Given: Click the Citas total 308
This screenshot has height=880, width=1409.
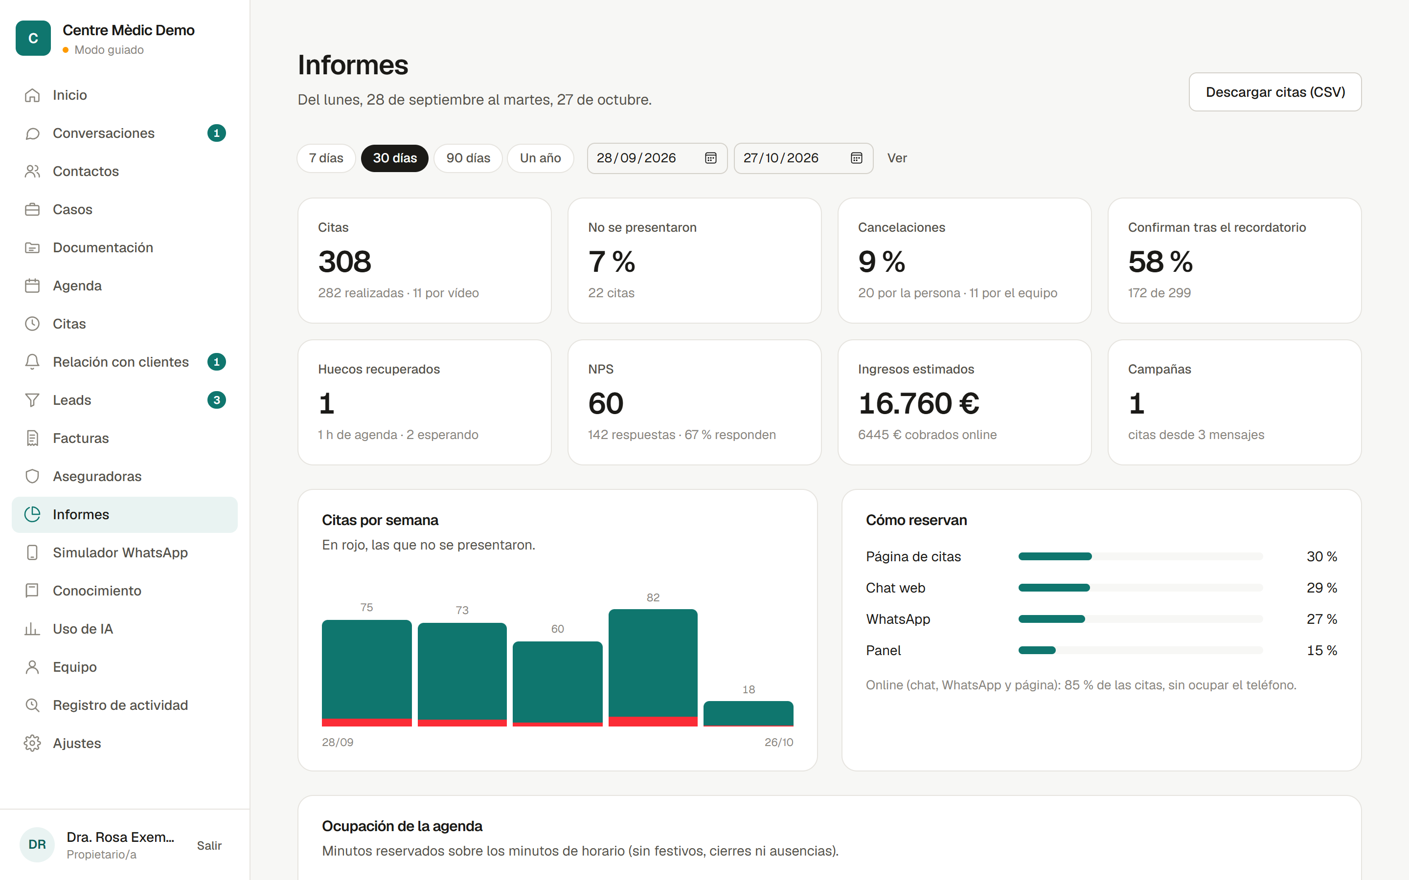Looking at the screenshot, I should [x=345, y=262].
